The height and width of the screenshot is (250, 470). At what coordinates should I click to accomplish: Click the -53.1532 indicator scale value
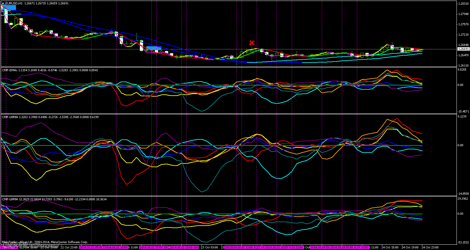(x=463, y=242)
